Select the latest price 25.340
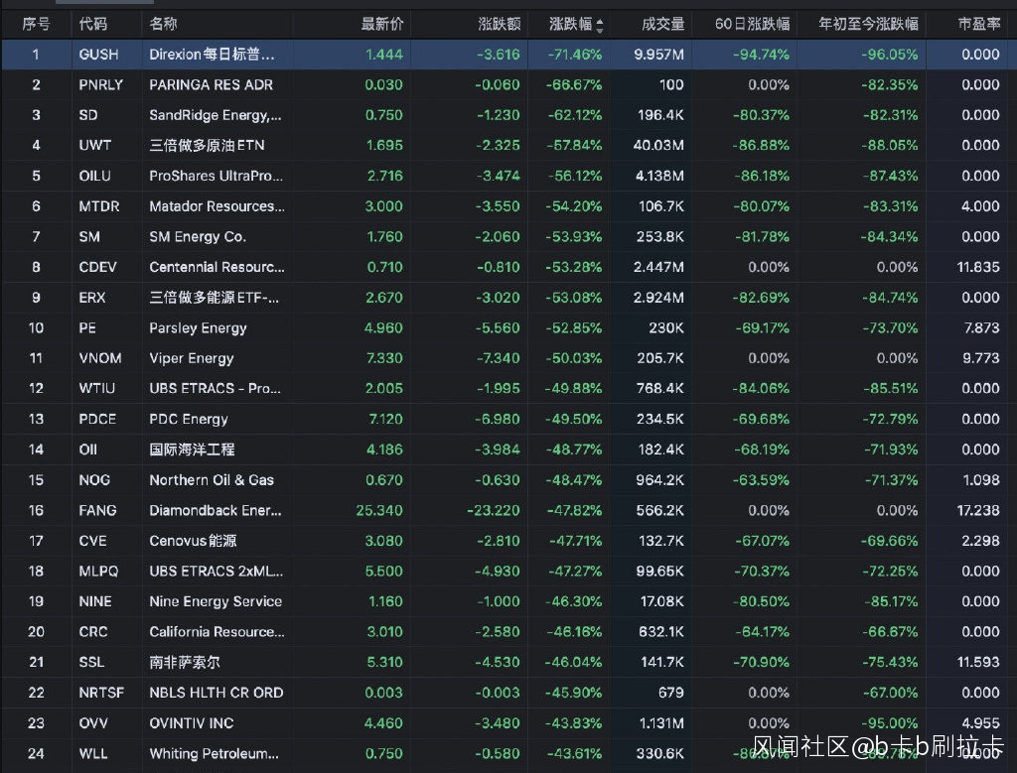 [x=379, y=511]
